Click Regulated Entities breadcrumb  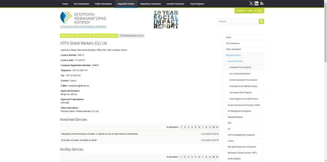(x=68, y=36)
